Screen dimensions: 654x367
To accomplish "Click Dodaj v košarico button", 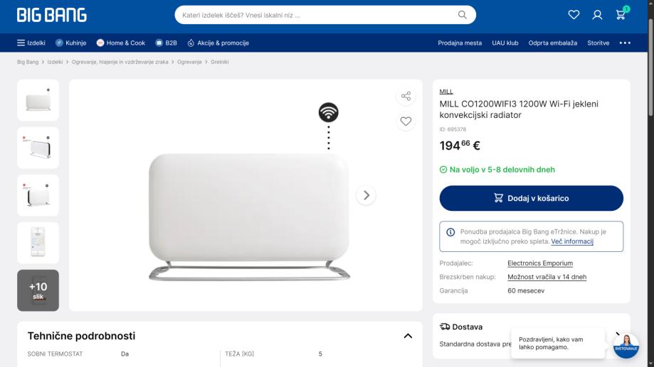I will 531,198.
